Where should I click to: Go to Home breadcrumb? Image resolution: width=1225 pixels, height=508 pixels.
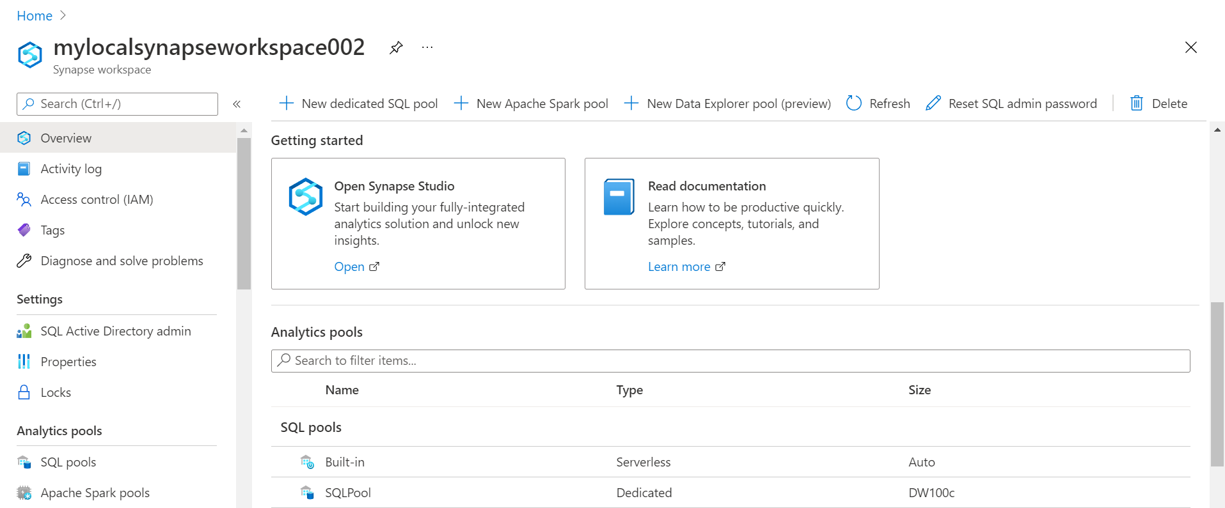coord(35,16)
